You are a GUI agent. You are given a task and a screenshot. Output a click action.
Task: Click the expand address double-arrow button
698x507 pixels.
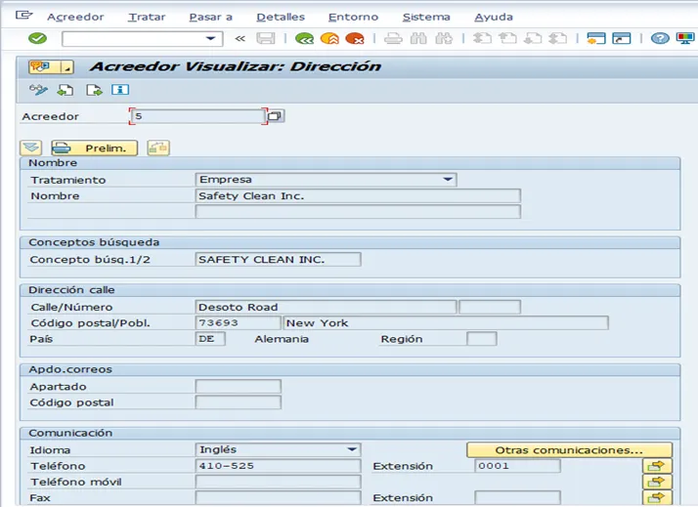click(x=31, y=148)
